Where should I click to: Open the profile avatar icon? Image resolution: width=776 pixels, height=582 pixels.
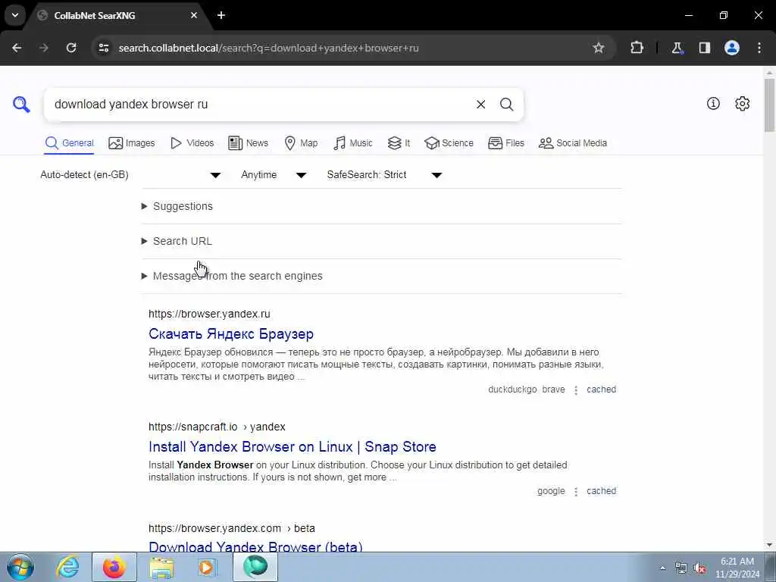tap(732, 48)
